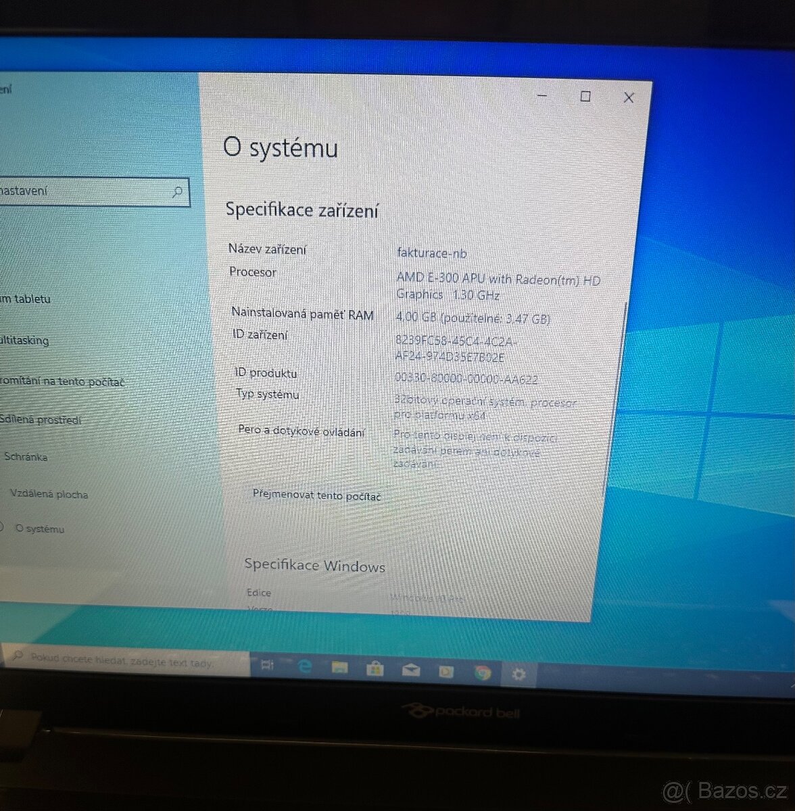Click the Typ systému label
Screen dimensions: 795x811
click(268, 393)
